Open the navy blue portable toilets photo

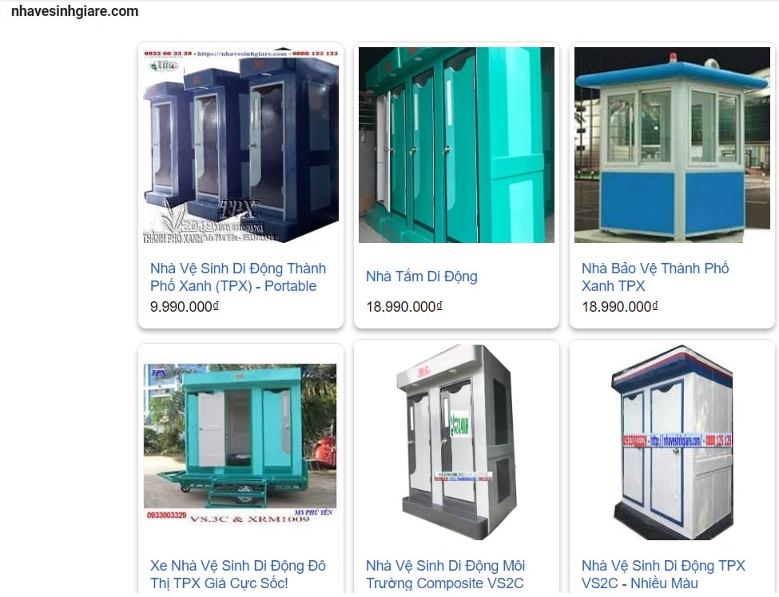(241, 145)
